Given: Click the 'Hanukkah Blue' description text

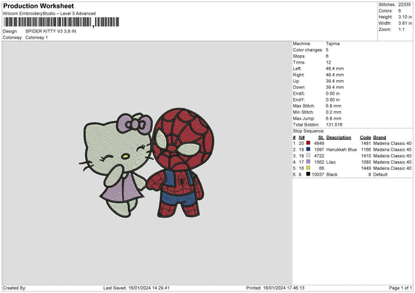Looking at the screenshot, I should tap(342, 150).
